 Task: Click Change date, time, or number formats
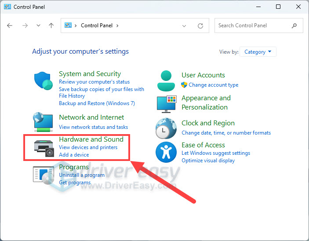pos(226,133)
